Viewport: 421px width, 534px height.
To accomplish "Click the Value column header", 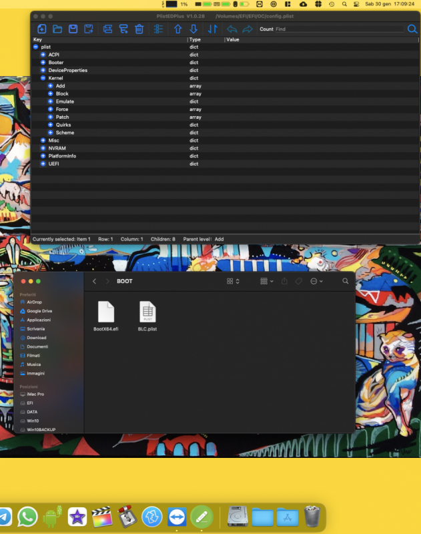I will (322, 39).
